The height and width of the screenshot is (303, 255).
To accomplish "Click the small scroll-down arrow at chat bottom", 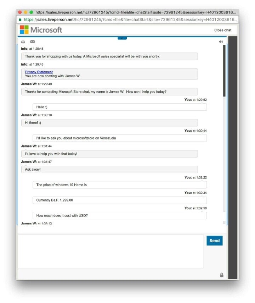I will pyautogui.click(x=224, y=222).
